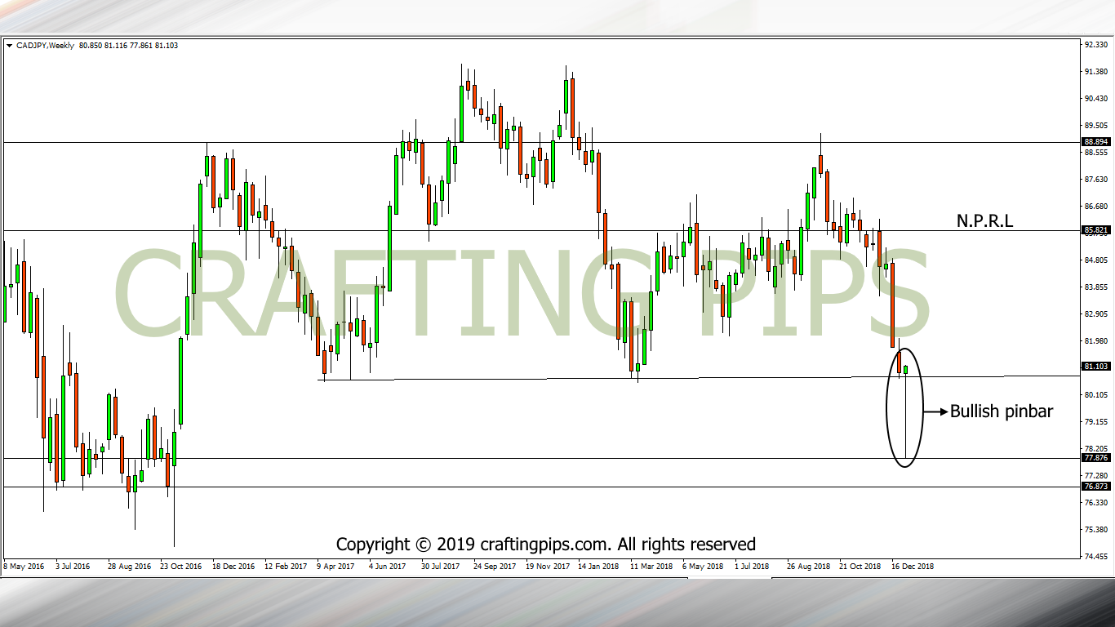Select the 77.876 horizontal line price tag
Image resolution: width=1115 pixels, height=627 pixels.
coord(1096,458)
